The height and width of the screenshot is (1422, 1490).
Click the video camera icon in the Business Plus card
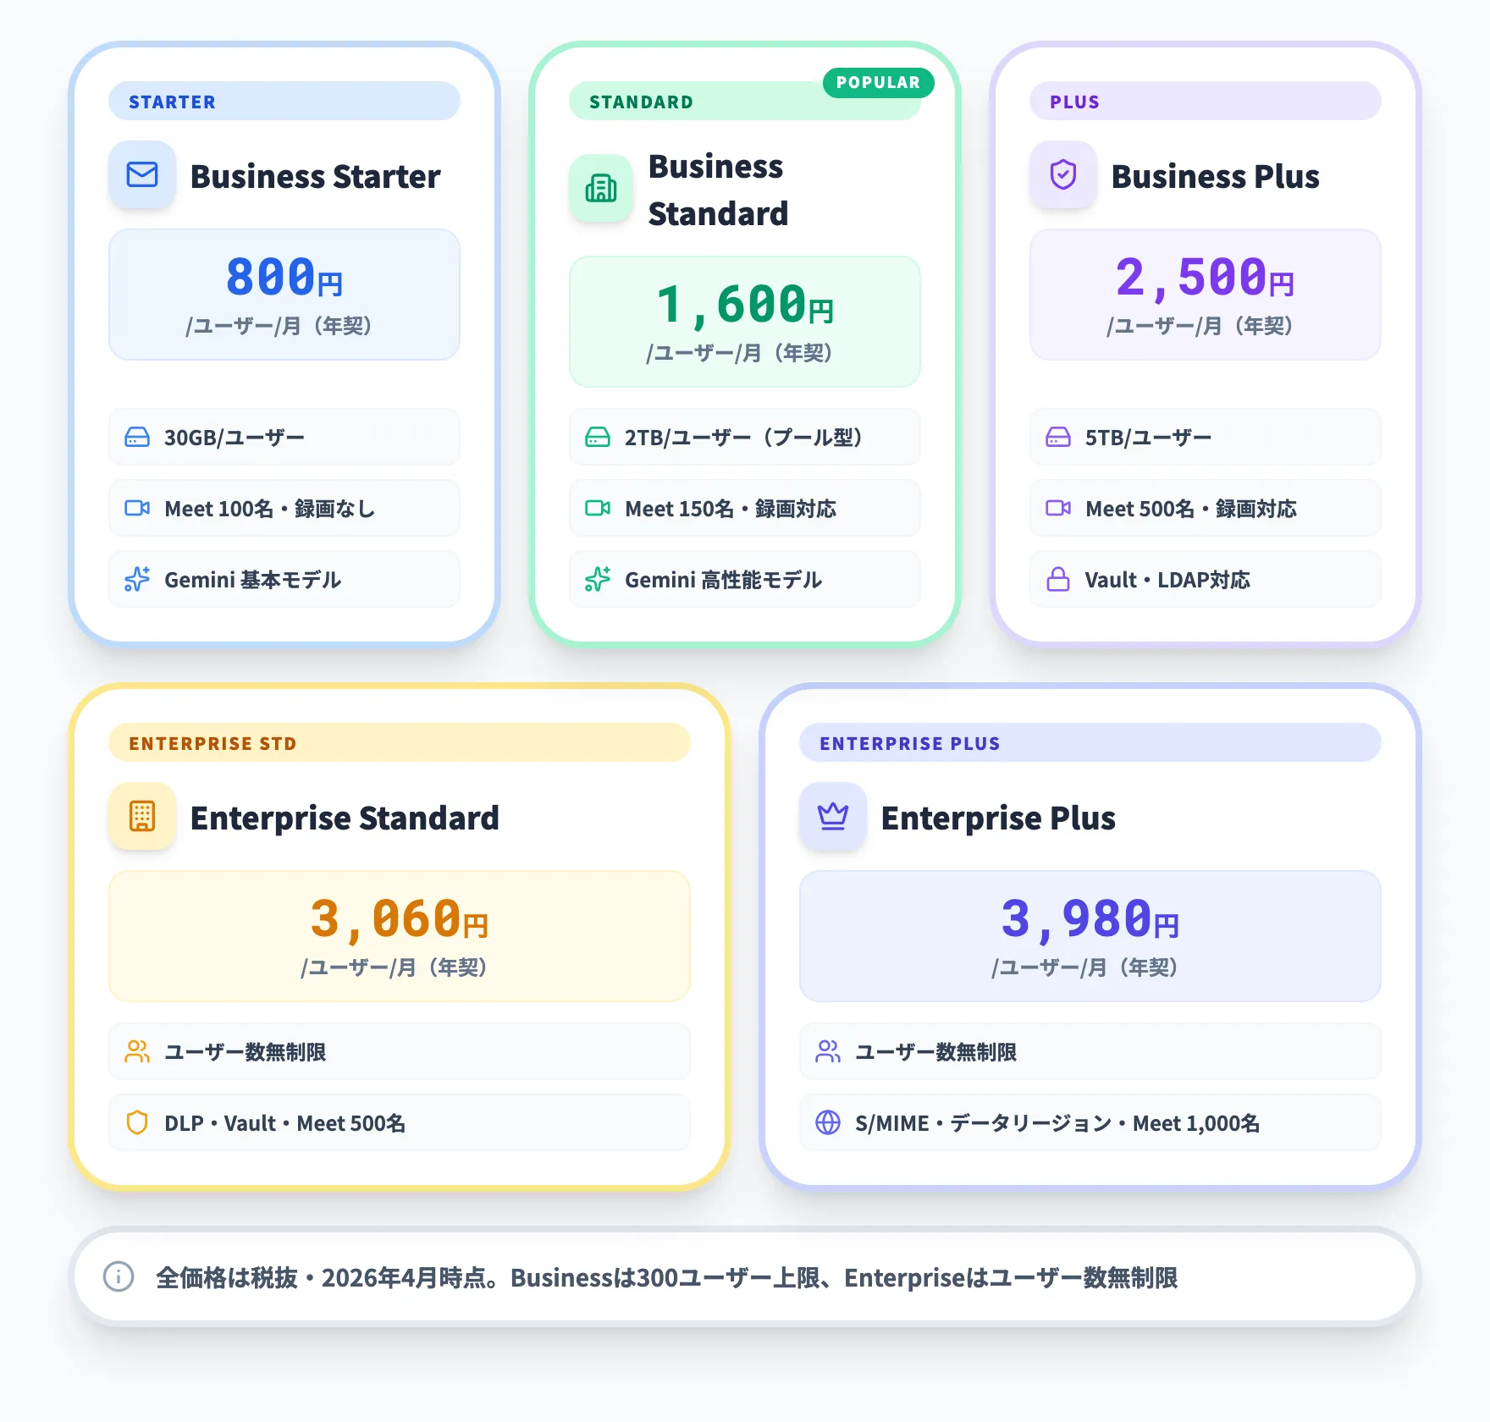click(1058, 509)
